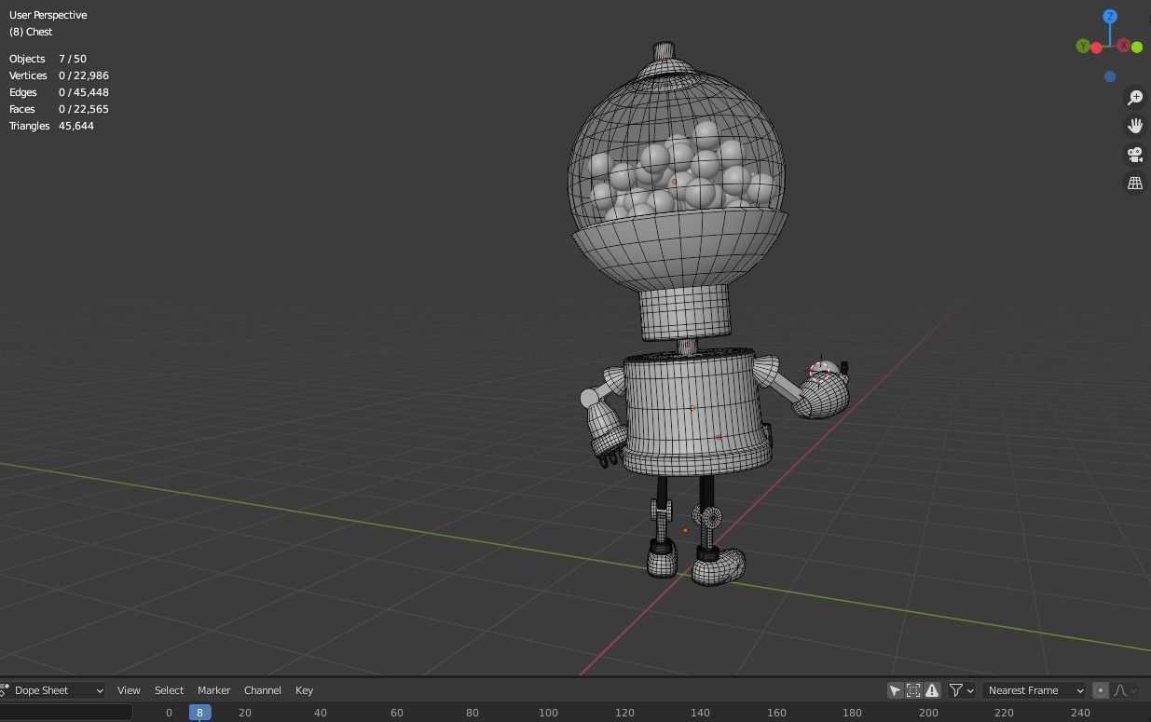
Task: Click the gumball machine glass dome
Action: (677, 149)
